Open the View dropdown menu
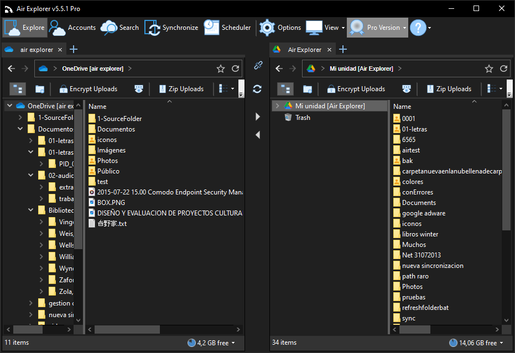This screenshot has height=353, width=515. [325, 28]
